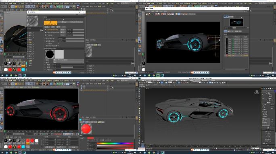The height and width of the screenshot is (154, 276).
Task: Click play forward button in bottom-left timeline controls
Action: pyautogui.click(x=44, y=134)
